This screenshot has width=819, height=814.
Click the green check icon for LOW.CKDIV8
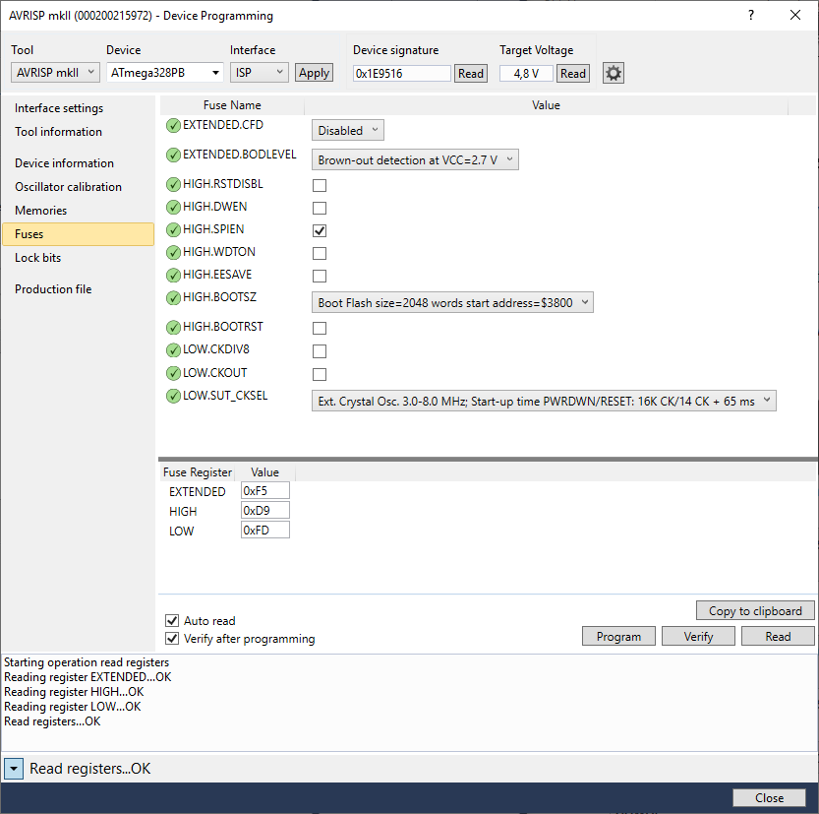pyautogui.click(x=173, y=349)
